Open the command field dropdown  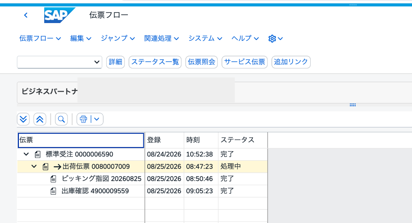(x=97, y=62)
